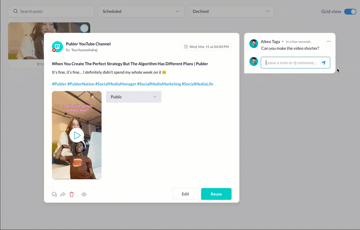Screen dimensions: 360x230
Task: Click the author name Tea Hysenshahaj
Action: point(84,50)
